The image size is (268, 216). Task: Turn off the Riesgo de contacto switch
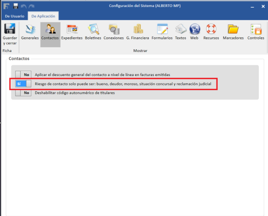[x=23, y=84]
